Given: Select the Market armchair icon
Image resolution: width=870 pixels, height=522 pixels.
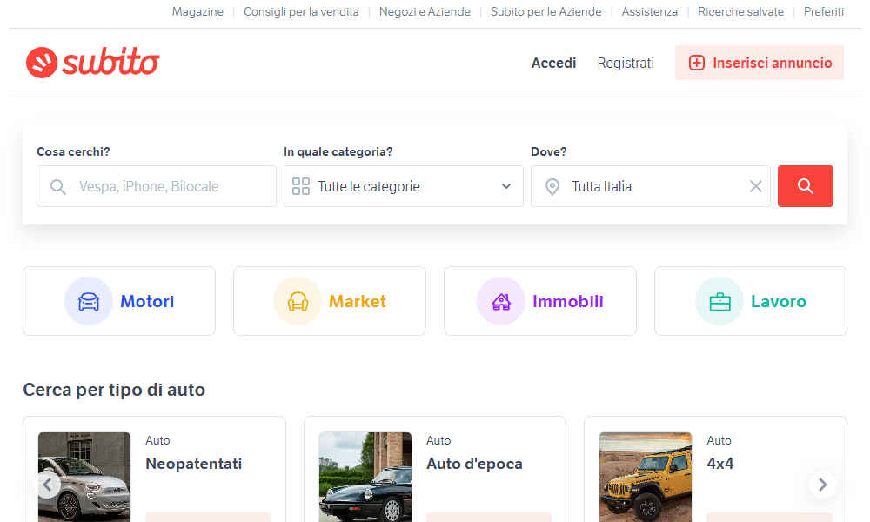Looking at the screenshot, I should point(298,300).
